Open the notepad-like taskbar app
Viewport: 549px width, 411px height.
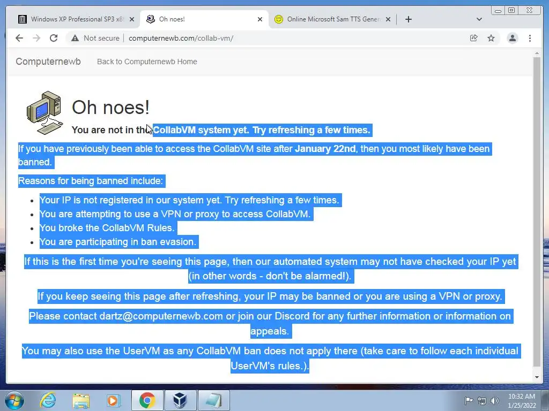click(x=214, y=400)
